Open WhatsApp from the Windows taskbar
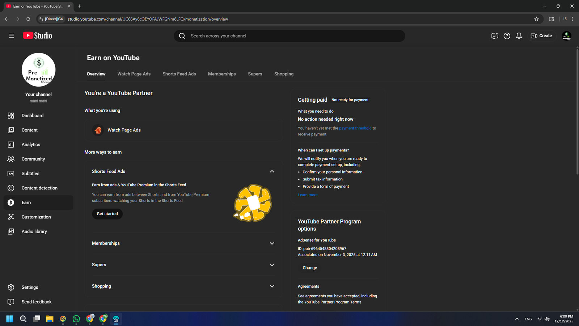 click(x=76, y=319)
